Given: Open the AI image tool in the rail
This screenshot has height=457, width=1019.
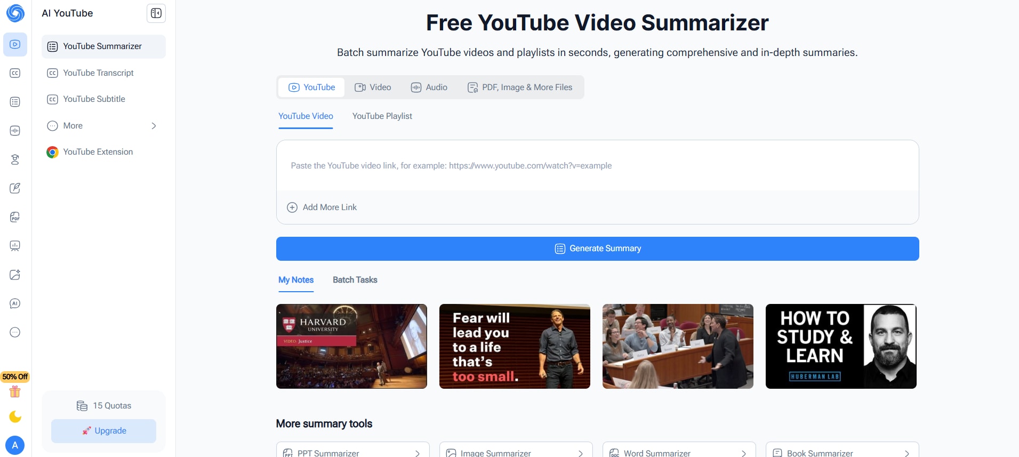Looking at the screenshot, I should [x=15, y=275].
